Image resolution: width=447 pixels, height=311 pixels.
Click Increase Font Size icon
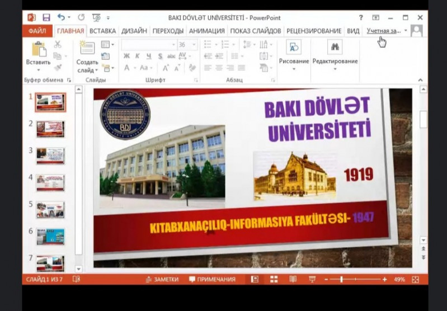tap(166, 68)
